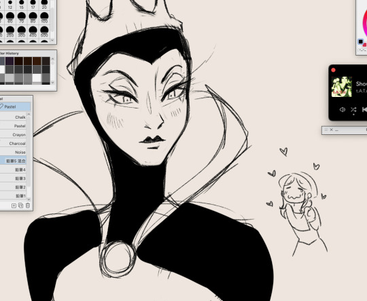
Task: Choose the 鉛筆4 sub tool
Action: (x=14, y=169)
